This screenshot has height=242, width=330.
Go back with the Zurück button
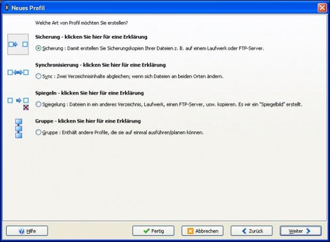[x=251, y=231]
